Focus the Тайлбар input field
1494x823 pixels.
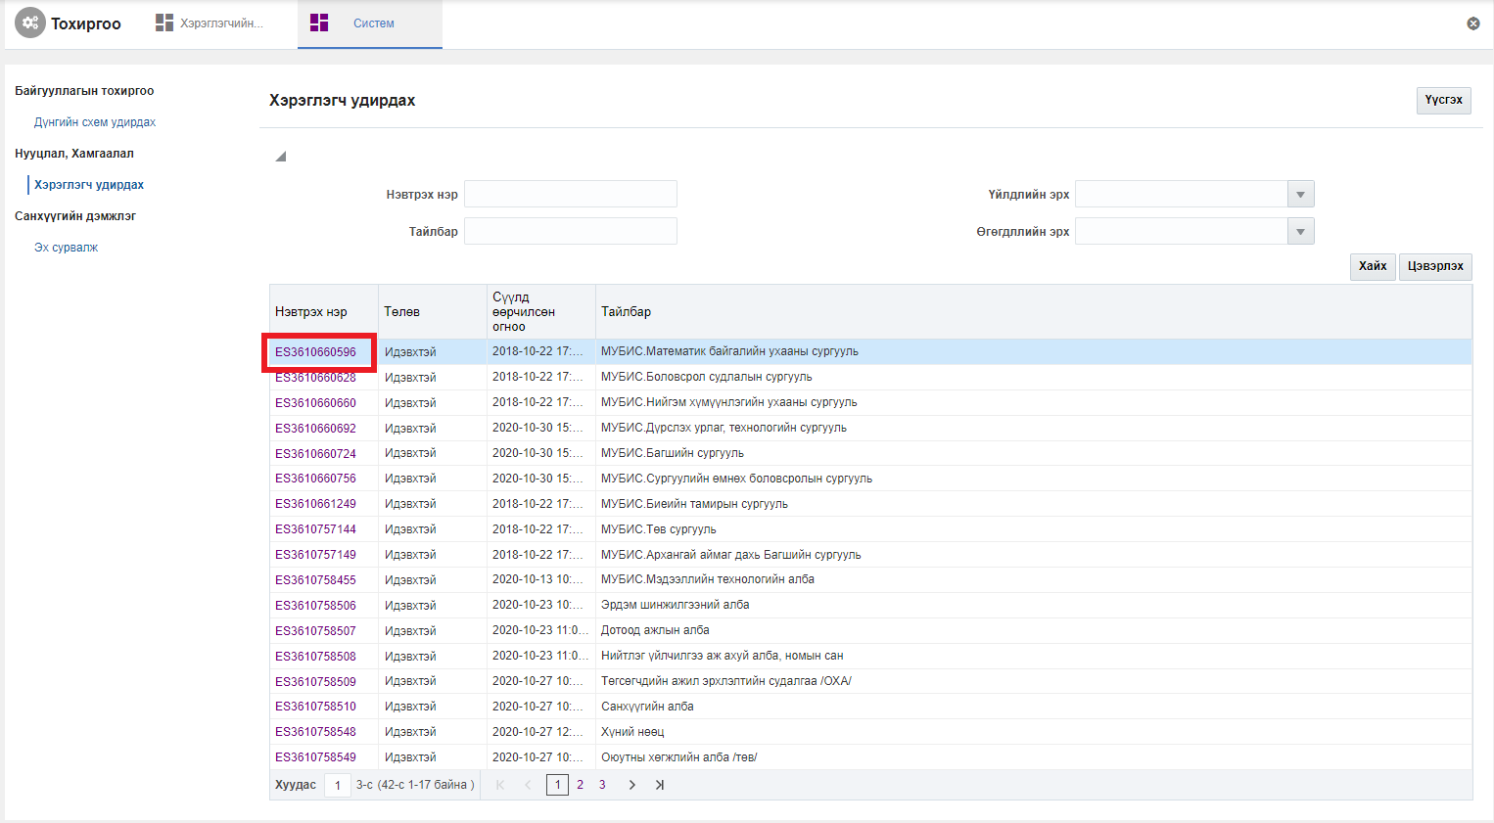571,232
